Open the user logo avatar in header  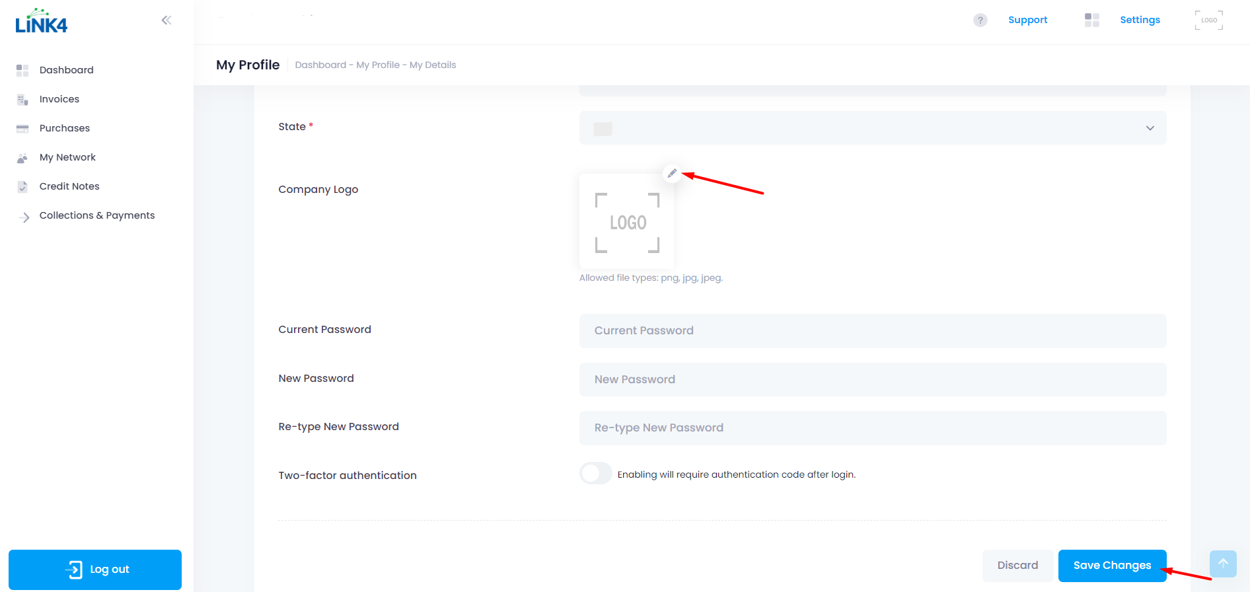click(1209, 20)
